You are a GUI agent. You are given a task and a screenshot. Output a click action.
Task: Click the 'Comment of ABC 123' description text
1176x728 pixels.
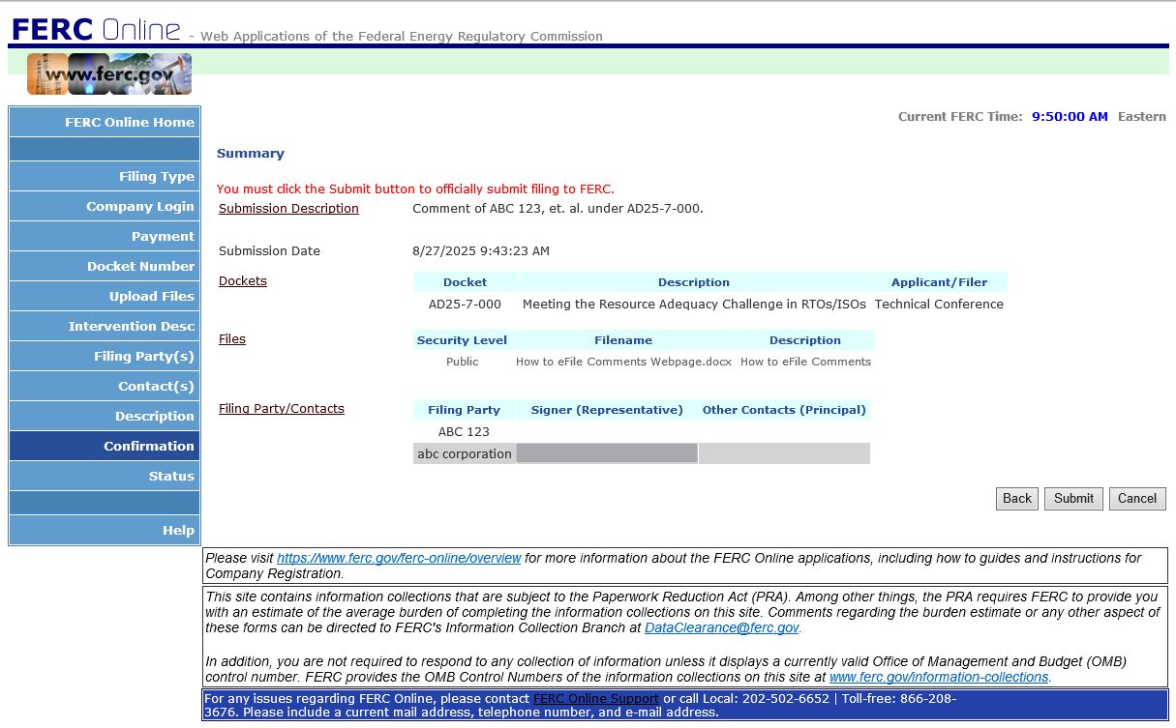pyautogui.click(x=558, y=208)
